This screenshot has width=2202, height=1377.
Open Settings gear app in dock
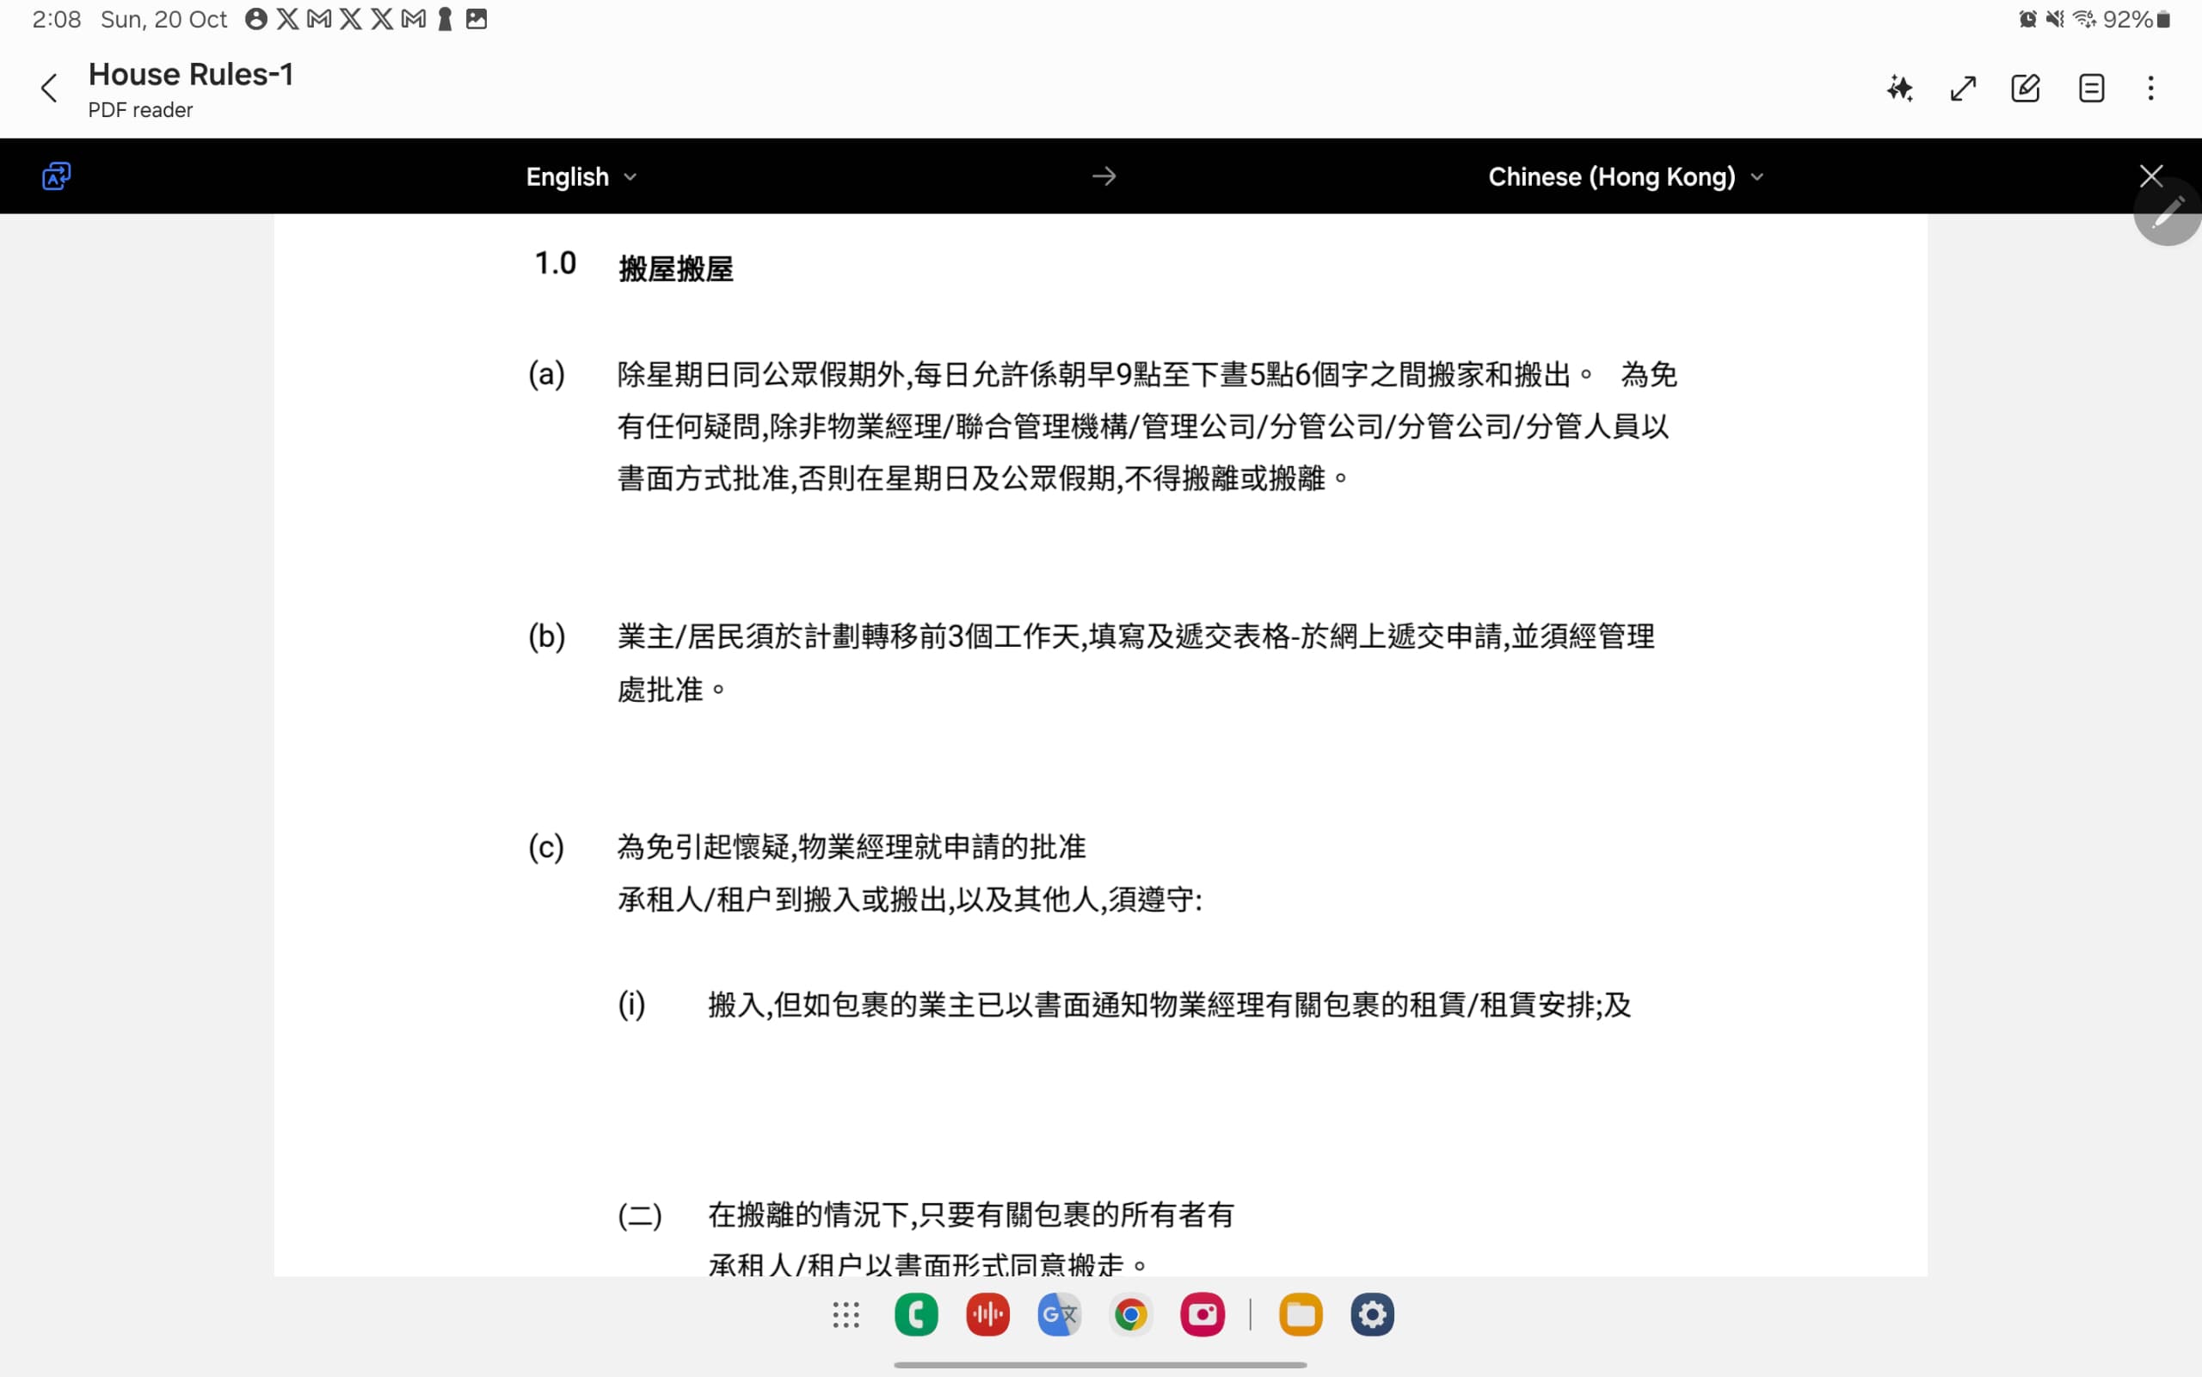pos(1371,1314)
